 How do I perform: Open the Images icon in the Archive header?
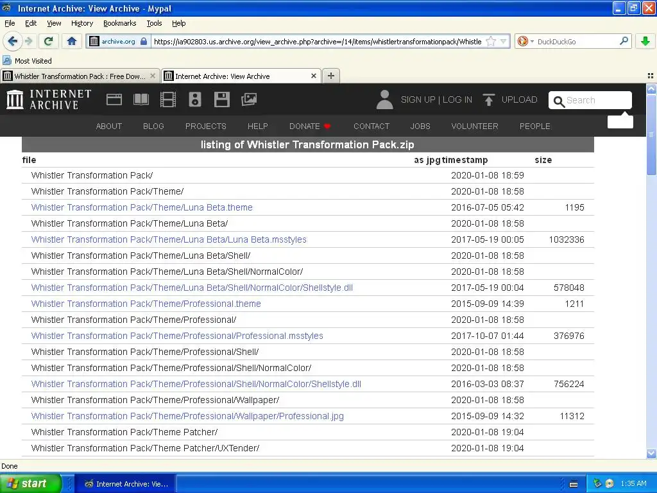(x=249, y=99)
